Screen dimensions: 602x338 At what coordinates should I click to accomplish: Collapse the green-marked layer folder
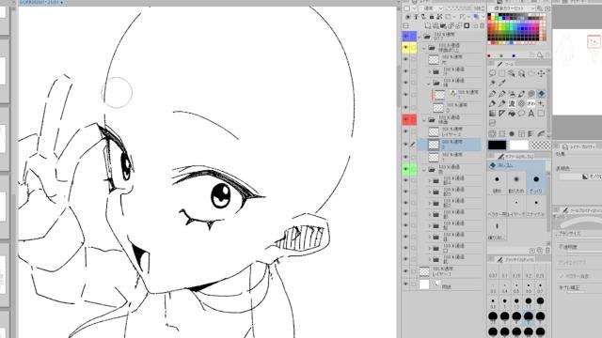(424, 169)
